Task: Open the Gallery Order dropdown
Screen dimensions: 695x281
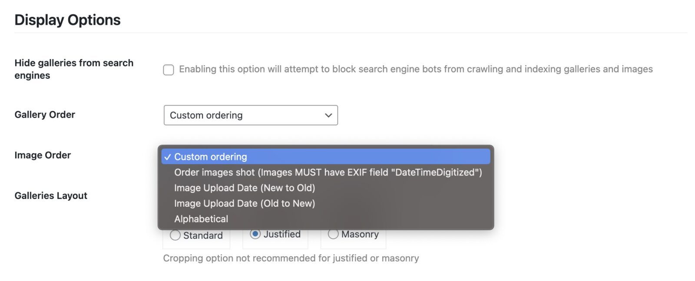Action: point(251,115)
